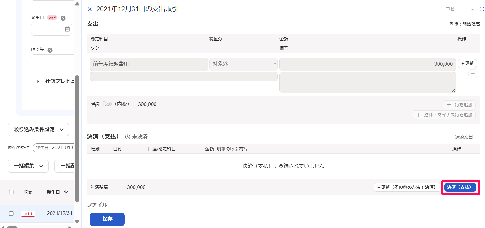Click the 合計金額（内税）label
This screenshot has width=485, height=228.
[110, 104]
